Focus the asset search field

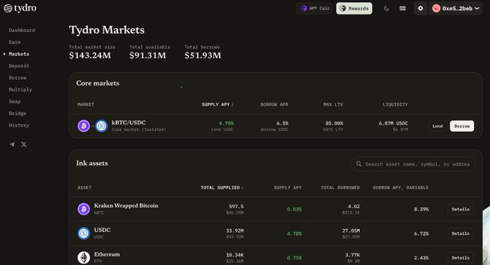point(413,164)
